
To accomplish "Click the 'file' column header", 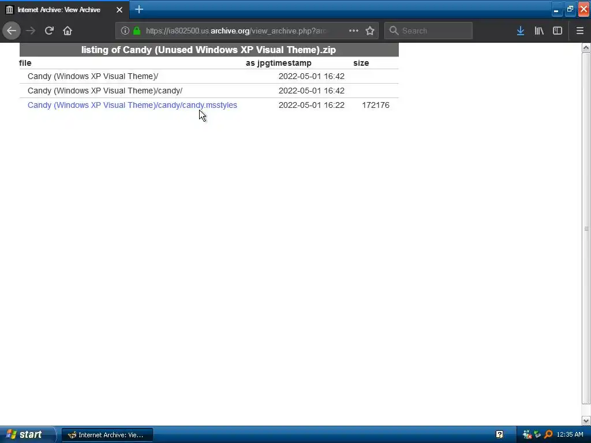I will pos(25,63).
